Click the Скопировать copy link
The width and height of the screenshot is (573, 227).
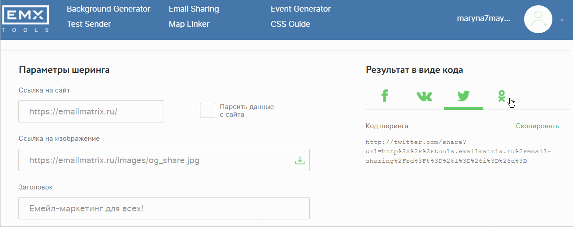click(537, 126)
